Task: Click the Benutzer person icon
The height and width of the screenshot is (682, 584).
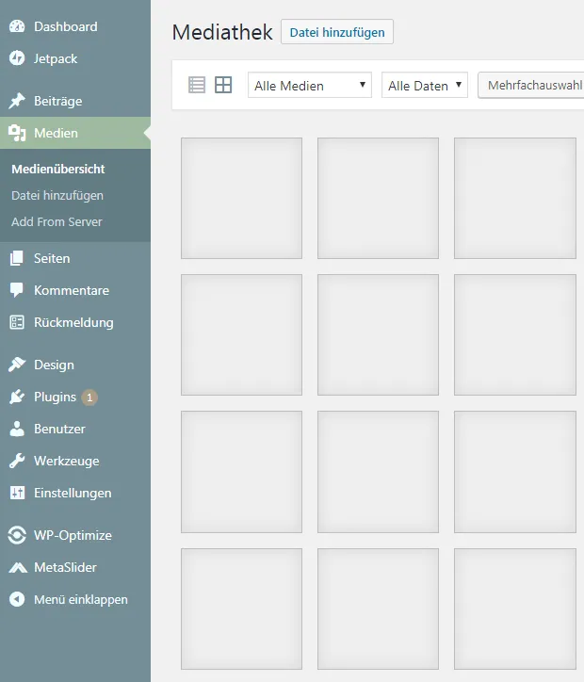Action: coord(17,429)
